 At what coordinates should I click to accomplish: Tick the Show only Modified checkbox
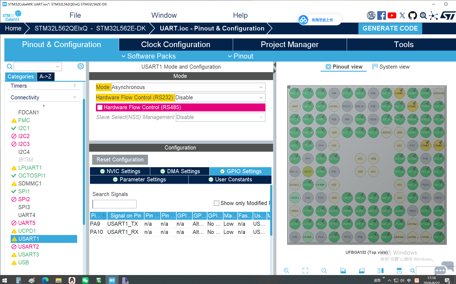[x=217, y=203]
